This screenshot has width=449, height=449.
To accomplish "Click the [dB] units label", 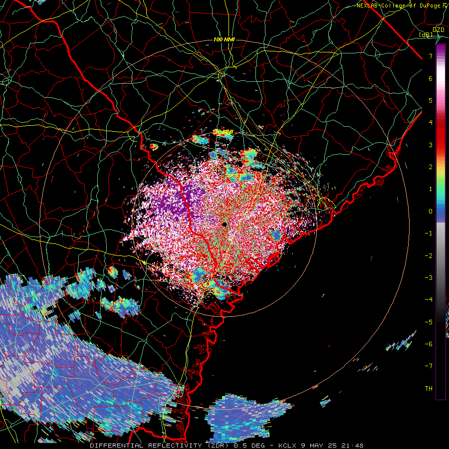I will (x=426, y=34).
